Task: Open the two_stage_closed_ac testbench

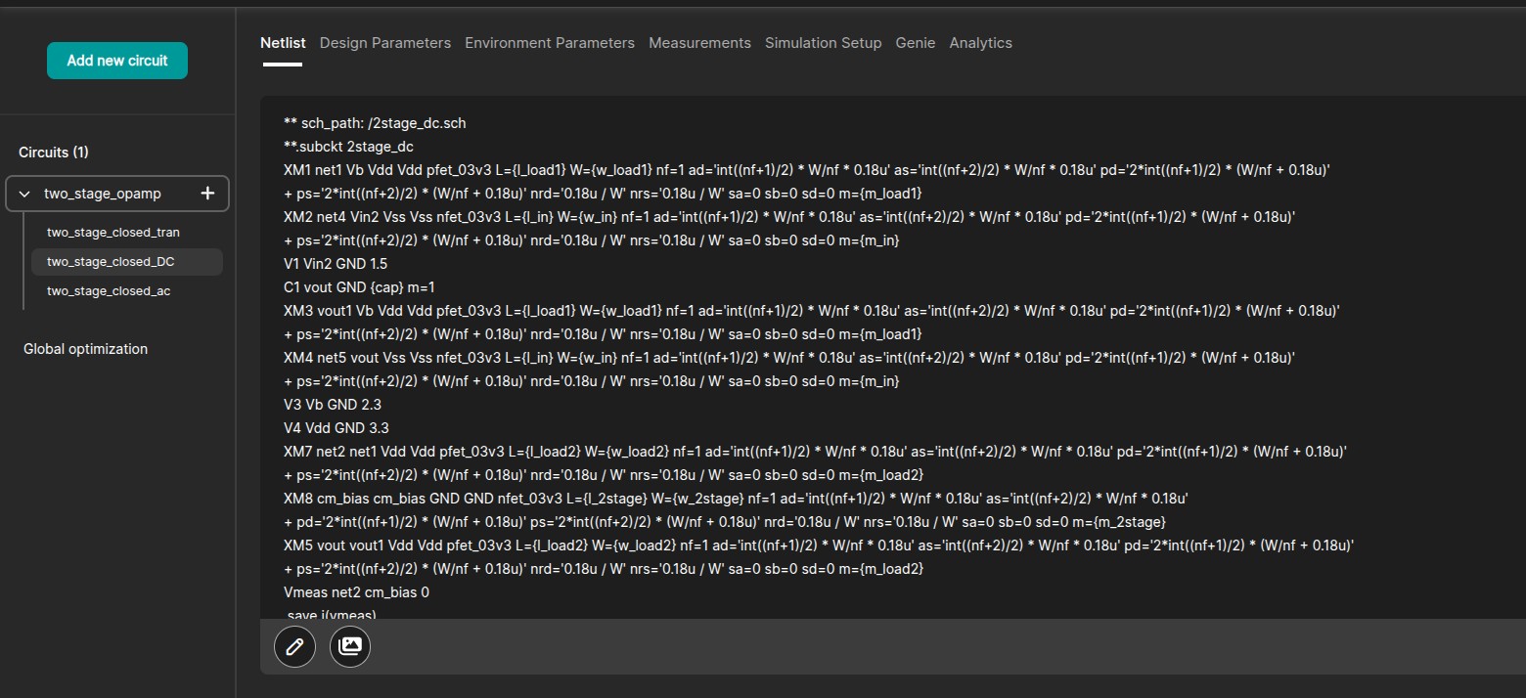Action: [x=109, y=291]
